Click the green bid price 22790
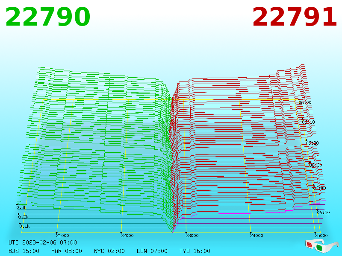This screenshot has height=256, width=342. pyautogui.click(x=47, y=17)
